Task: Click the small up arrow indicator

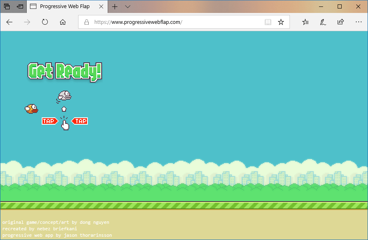Action: (x=64, y=109)
